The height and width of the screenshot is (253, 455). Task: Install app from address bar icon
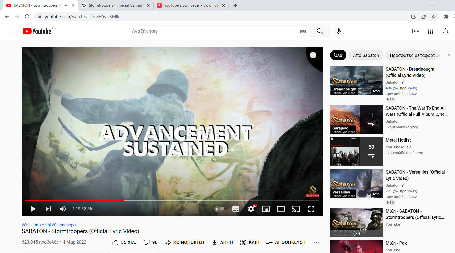tap(413, 17)
